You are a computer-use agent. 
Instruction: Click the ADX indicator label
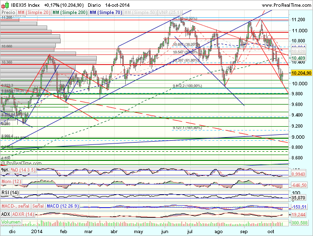point(6,214)
